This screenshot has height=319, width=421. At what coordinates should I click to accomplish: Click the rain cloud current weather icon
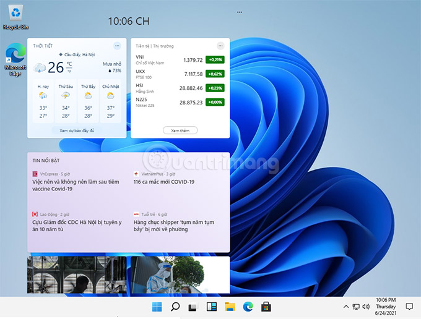40,67
